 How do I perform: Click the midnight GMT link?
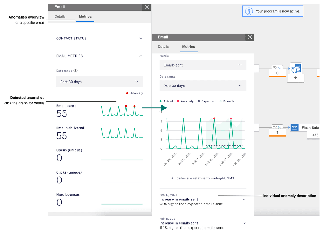(x=222, y=178)
